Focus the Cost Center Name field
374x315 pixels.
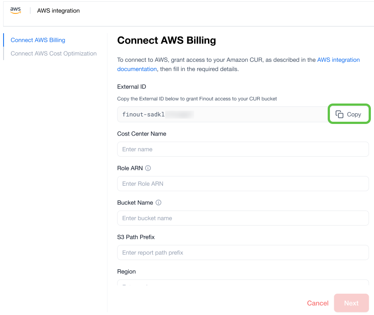click(x=243, y=149)
